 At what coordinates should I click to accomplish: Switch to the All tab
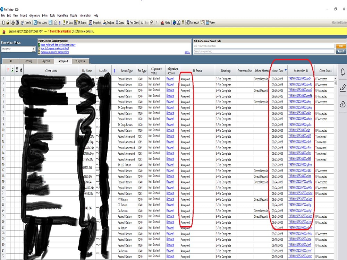pos(11,61)
